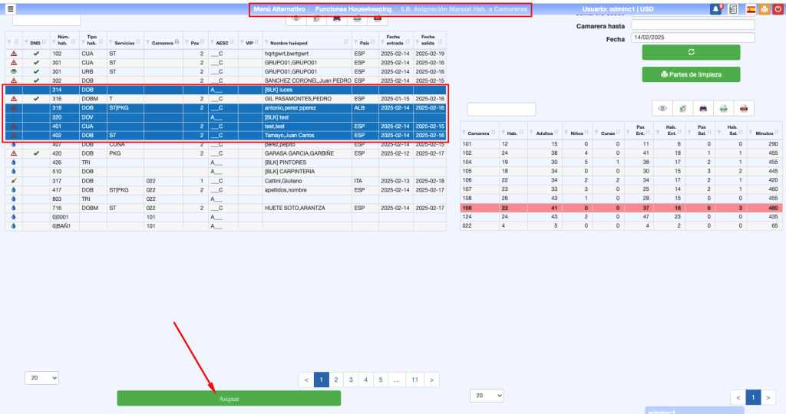Viewport: 786px width, 414px height.
Task: Sort by Nombre huésped column
Action: tap(305, 42)
